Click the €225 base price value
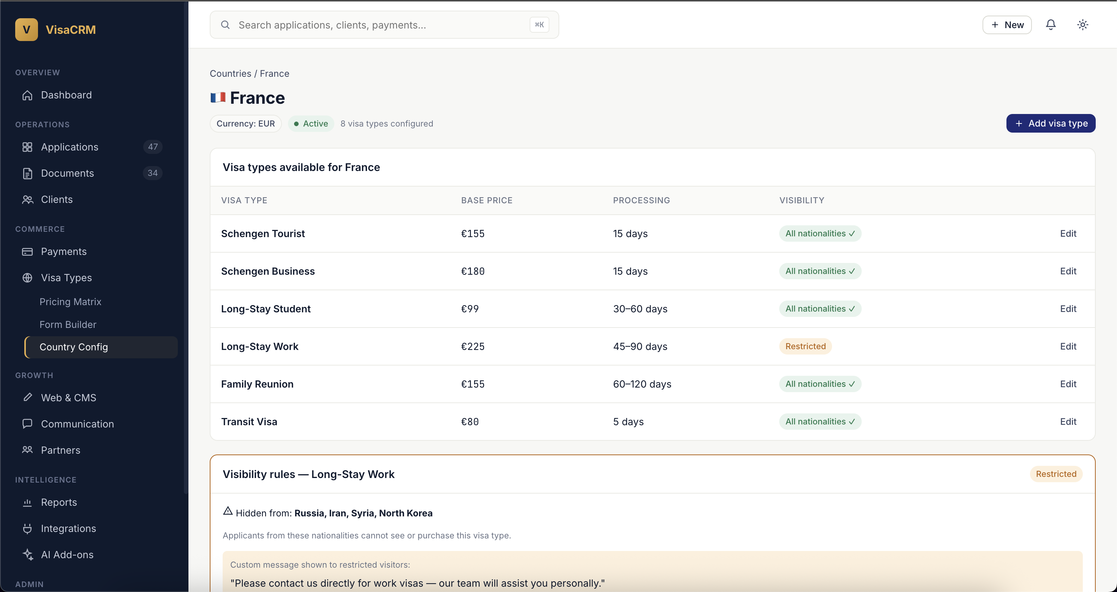1117x592 pixels. (473, 347)
